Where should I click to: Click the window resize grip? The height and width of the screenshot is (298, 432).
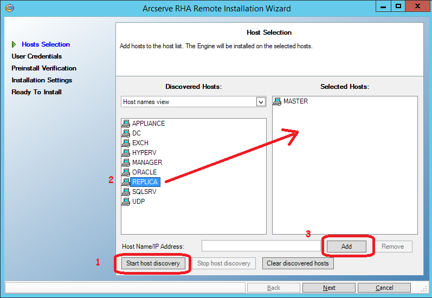[x=424, y=289]
